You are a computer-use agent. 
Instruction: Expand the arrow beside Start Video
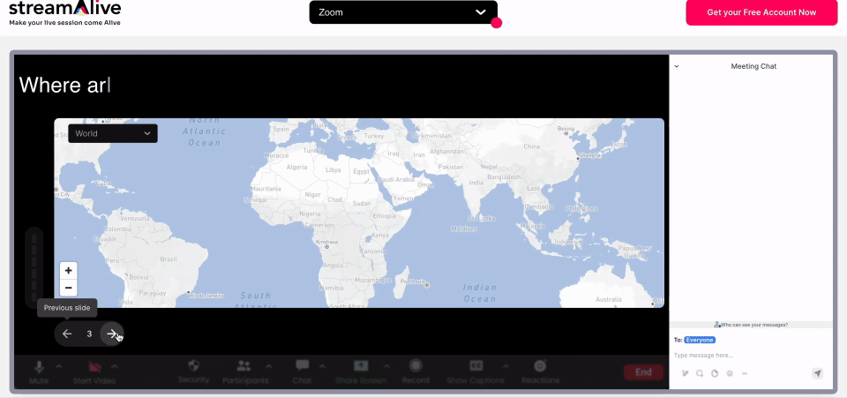click(115, 367)
